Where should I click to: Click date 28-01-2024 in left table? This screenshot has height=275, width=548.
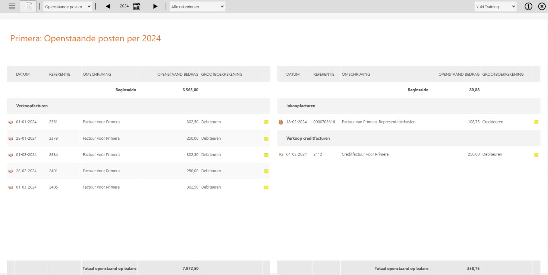[x=26, y=138]
